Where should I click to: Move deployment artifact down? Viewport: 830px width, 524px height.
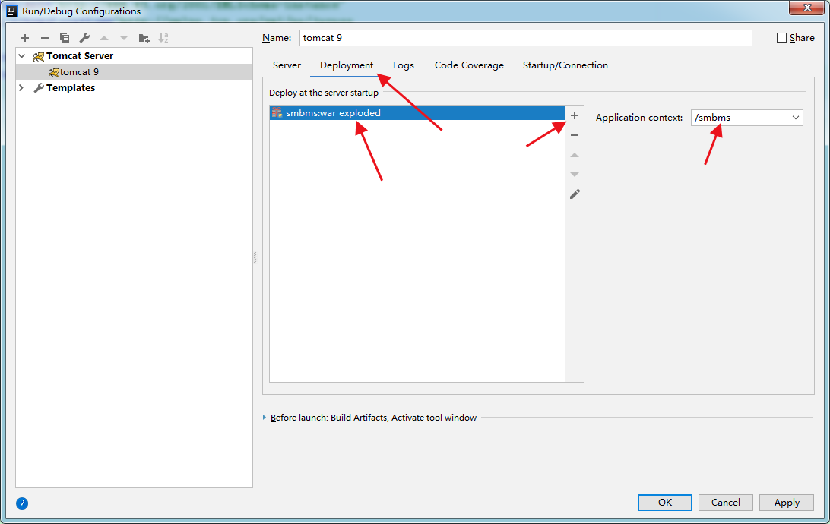point(575,175)
